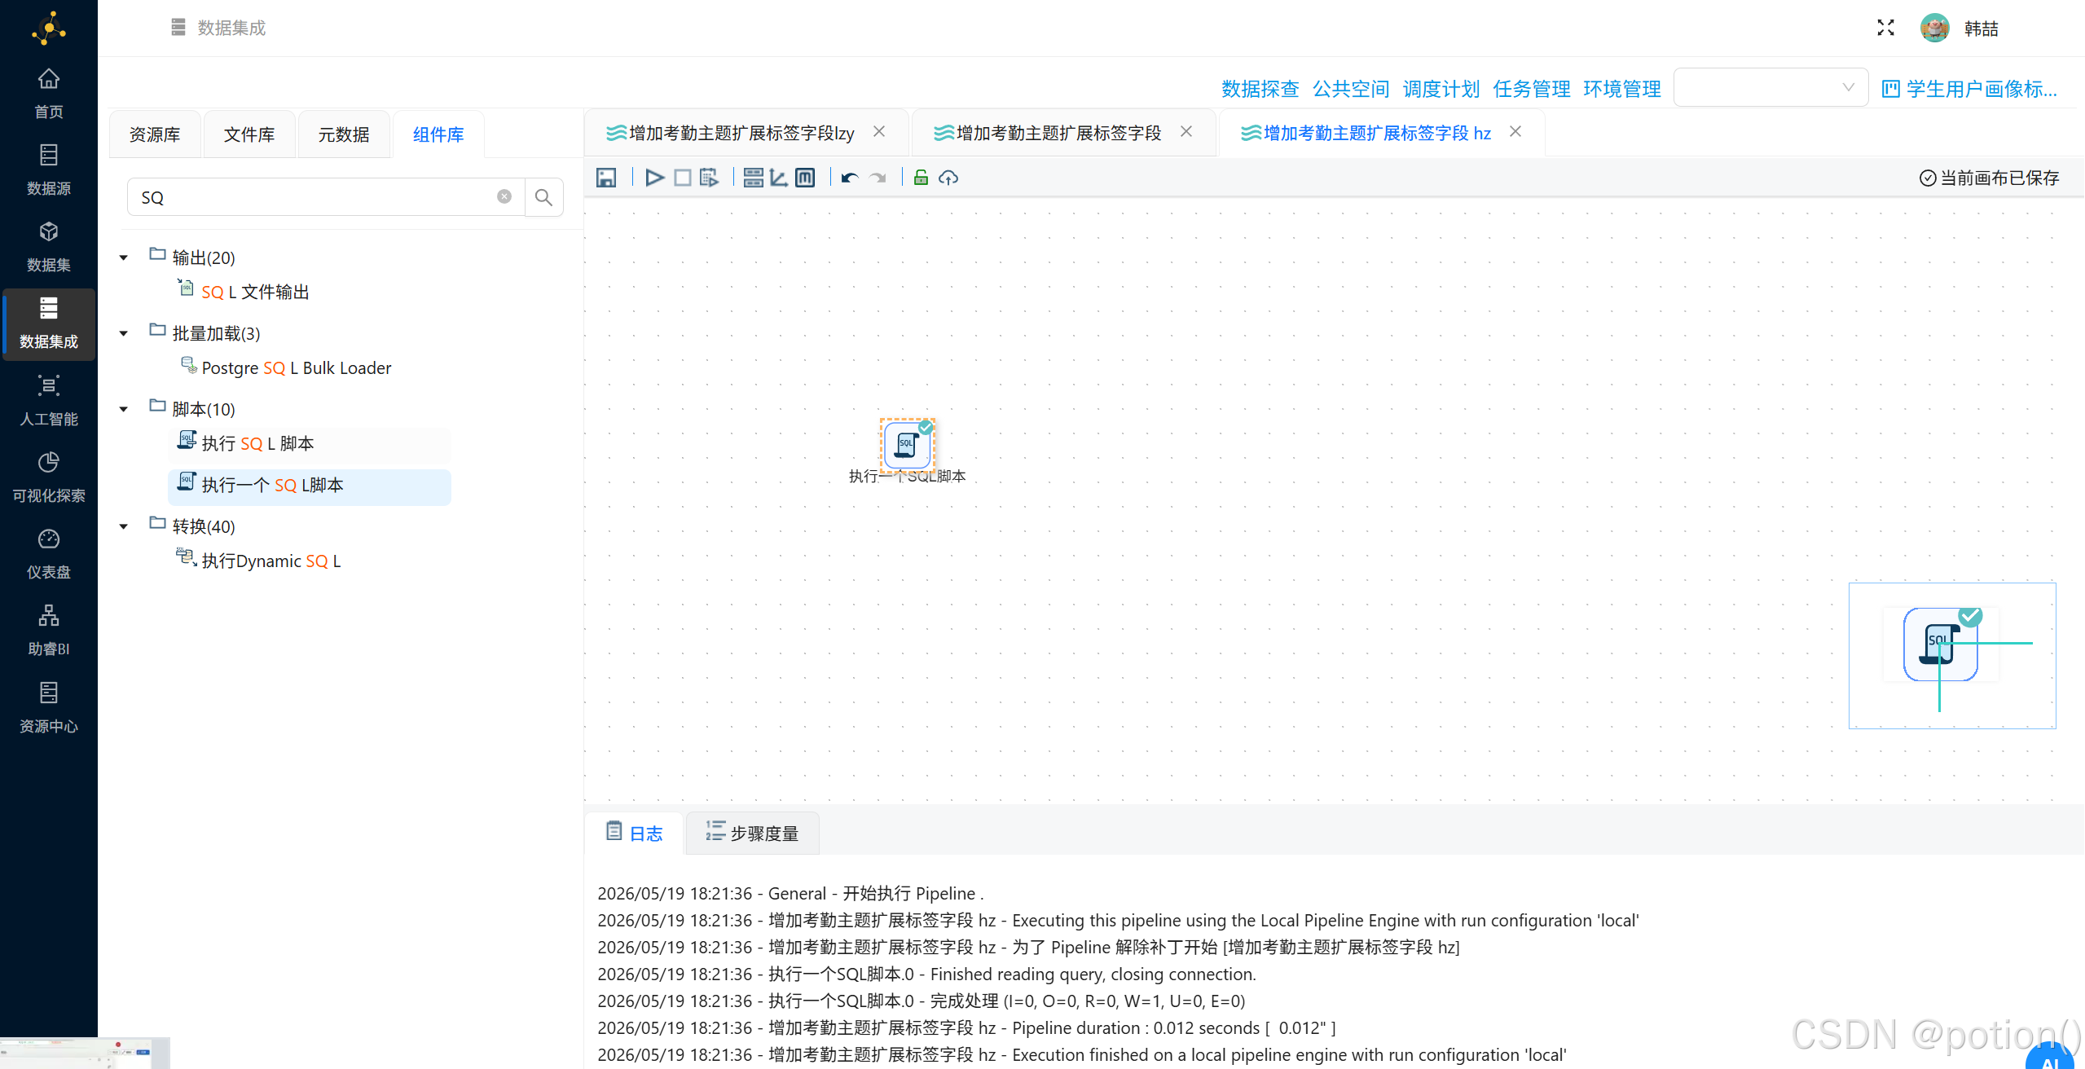Stop pipeline execution with the square icon

coord(683,178)
